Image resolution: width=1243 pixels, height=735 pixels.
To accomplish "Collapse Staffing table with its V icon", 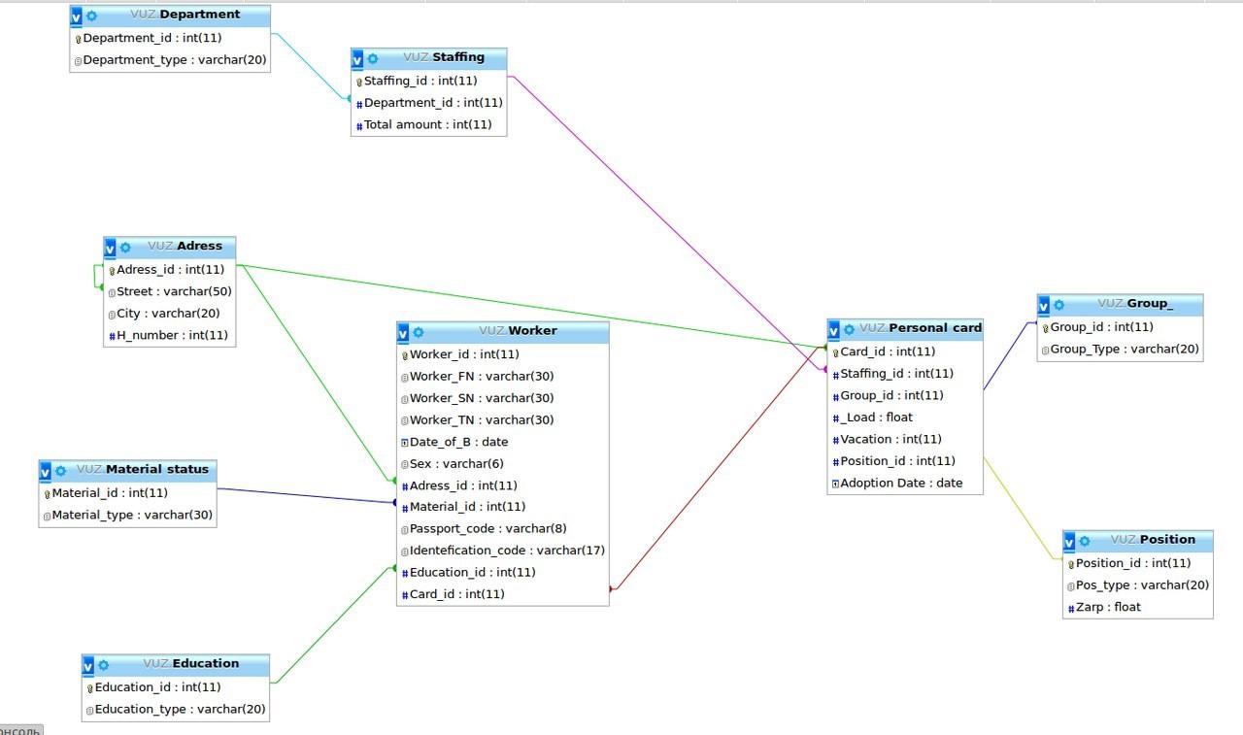I will pyautogui.click(x=357, y=60).
